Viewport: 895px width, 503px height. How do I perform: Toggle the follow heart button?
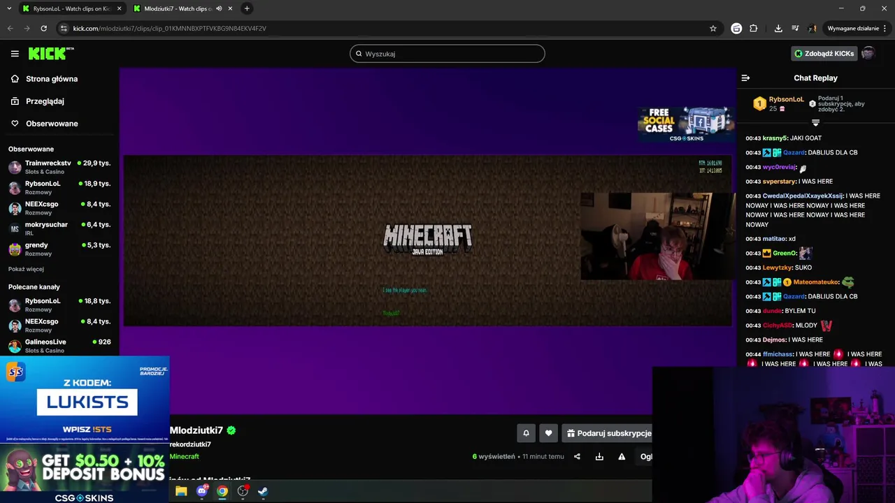tap(548, 433)
